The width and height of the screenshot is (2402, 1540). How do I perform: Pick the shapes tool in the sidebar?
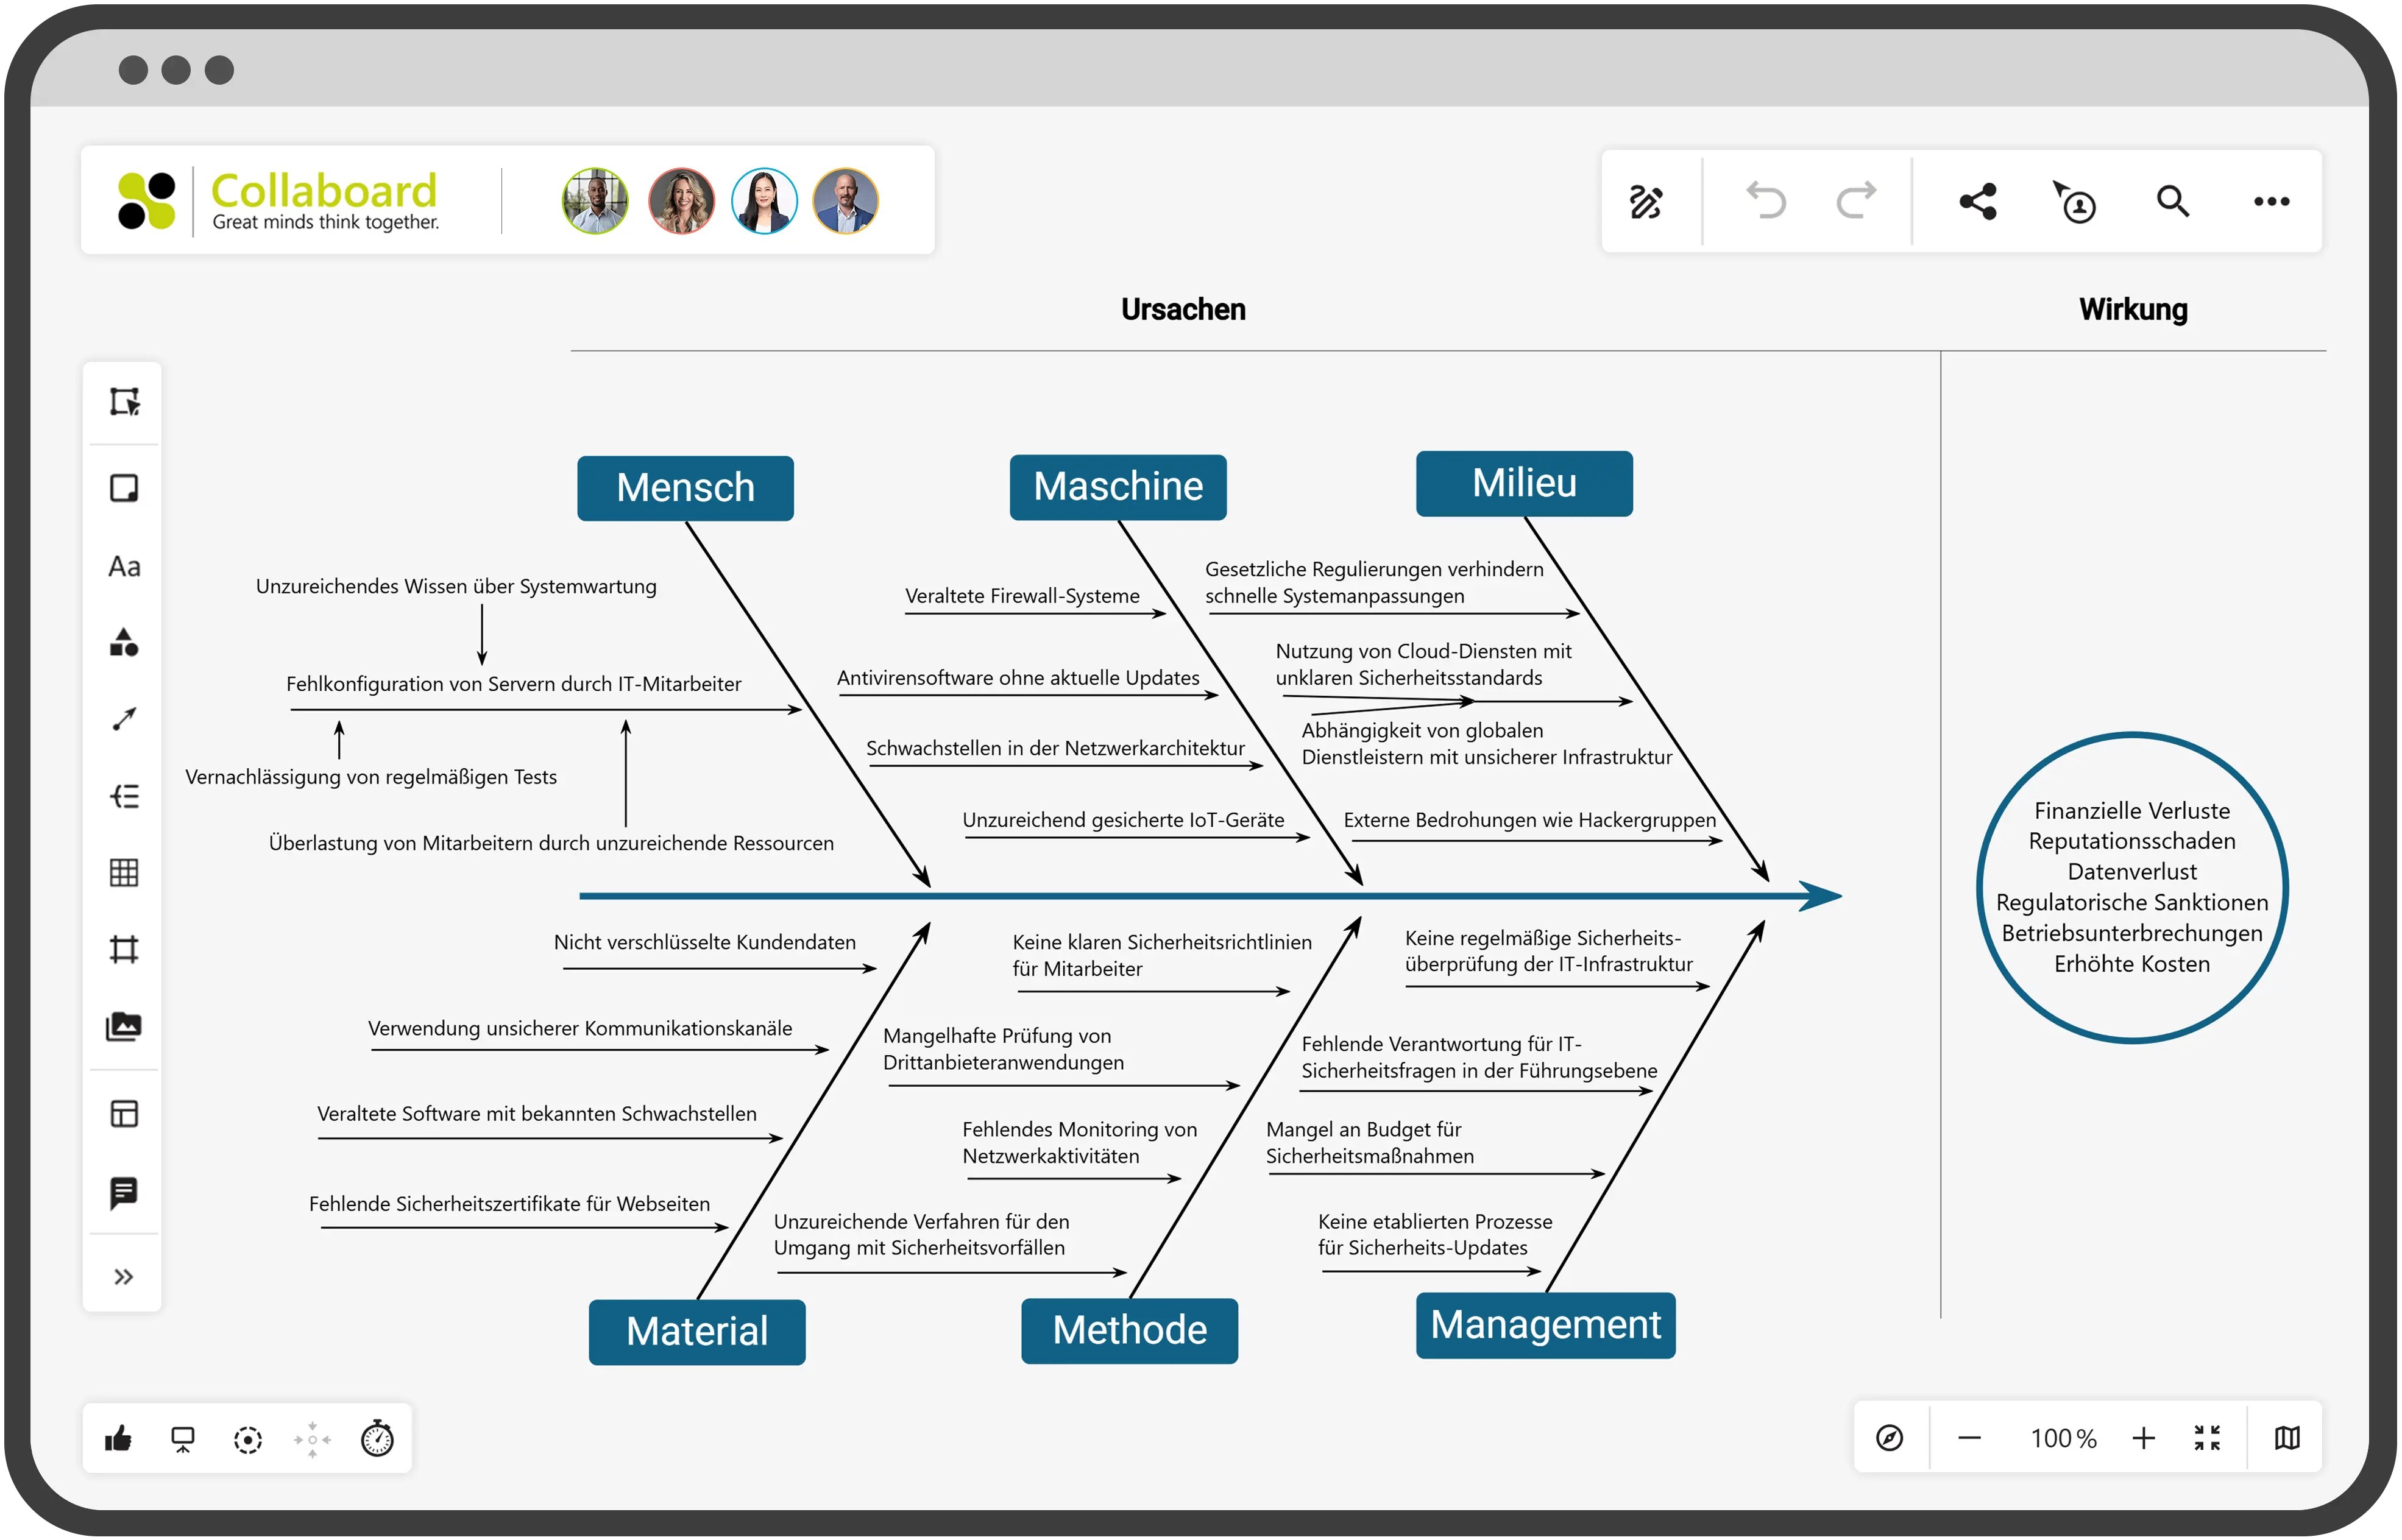pyautogui.click(x=124, y=645)
